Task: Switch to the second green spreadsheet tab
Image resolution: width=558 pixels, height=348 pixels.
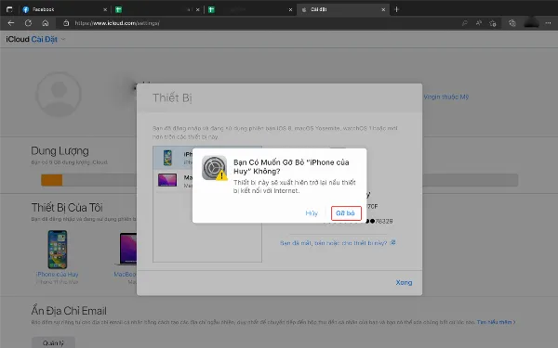Action: [x=250, y=9]
